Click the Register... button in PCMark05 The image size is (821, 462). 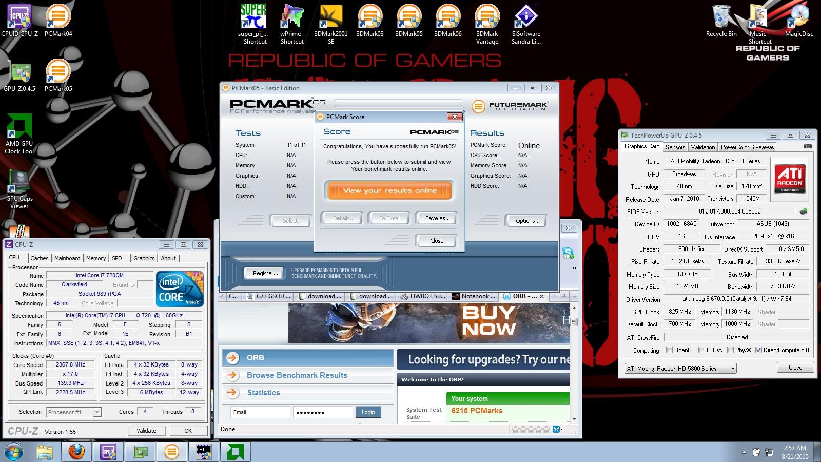coord(265,273)
